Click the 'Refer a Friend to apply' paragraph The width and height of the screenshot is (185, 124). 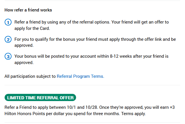point(90,111)
